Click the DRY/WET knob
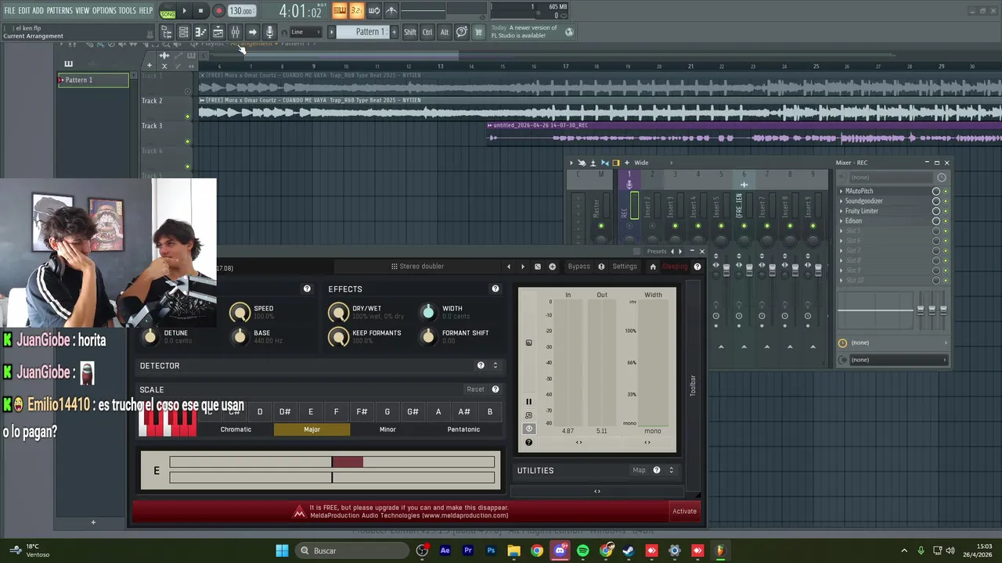The height and width of the screenshot is (563, 1002). (x=338, y=313)
